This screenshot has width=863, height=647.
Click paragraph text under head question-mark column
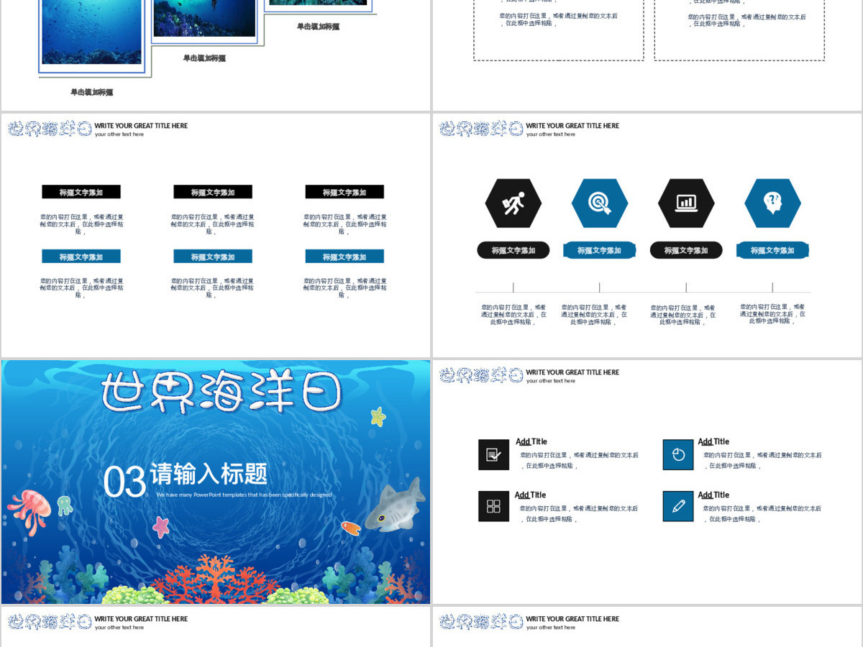click(x=772, y=313)
